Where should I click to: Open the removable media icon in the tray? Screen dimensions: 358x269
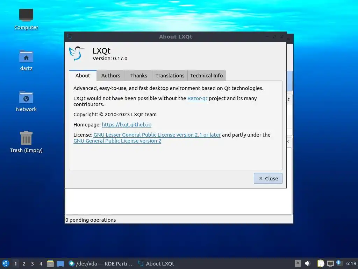click(x=298, y=263)
